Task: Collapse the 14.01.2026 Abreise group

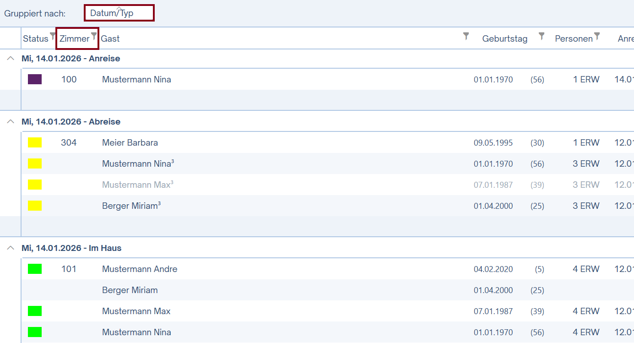Action: pyautogui.click(x=11, y=122)
